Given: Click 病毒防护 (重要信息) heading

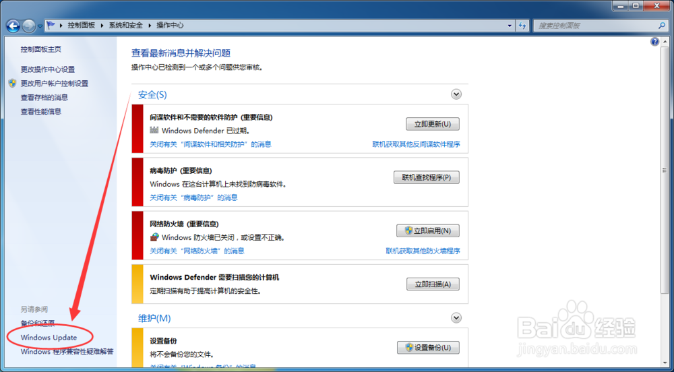Looking at the screenshot, I should 181,170.
